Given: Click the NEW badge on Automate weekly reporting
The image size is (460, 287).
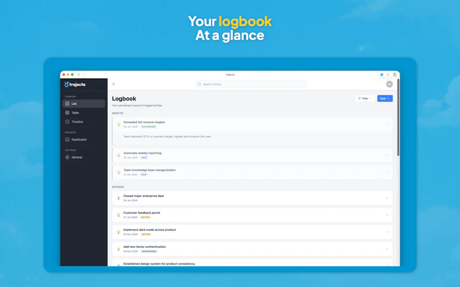Looking at the screenshot, I should click(144, 157).
